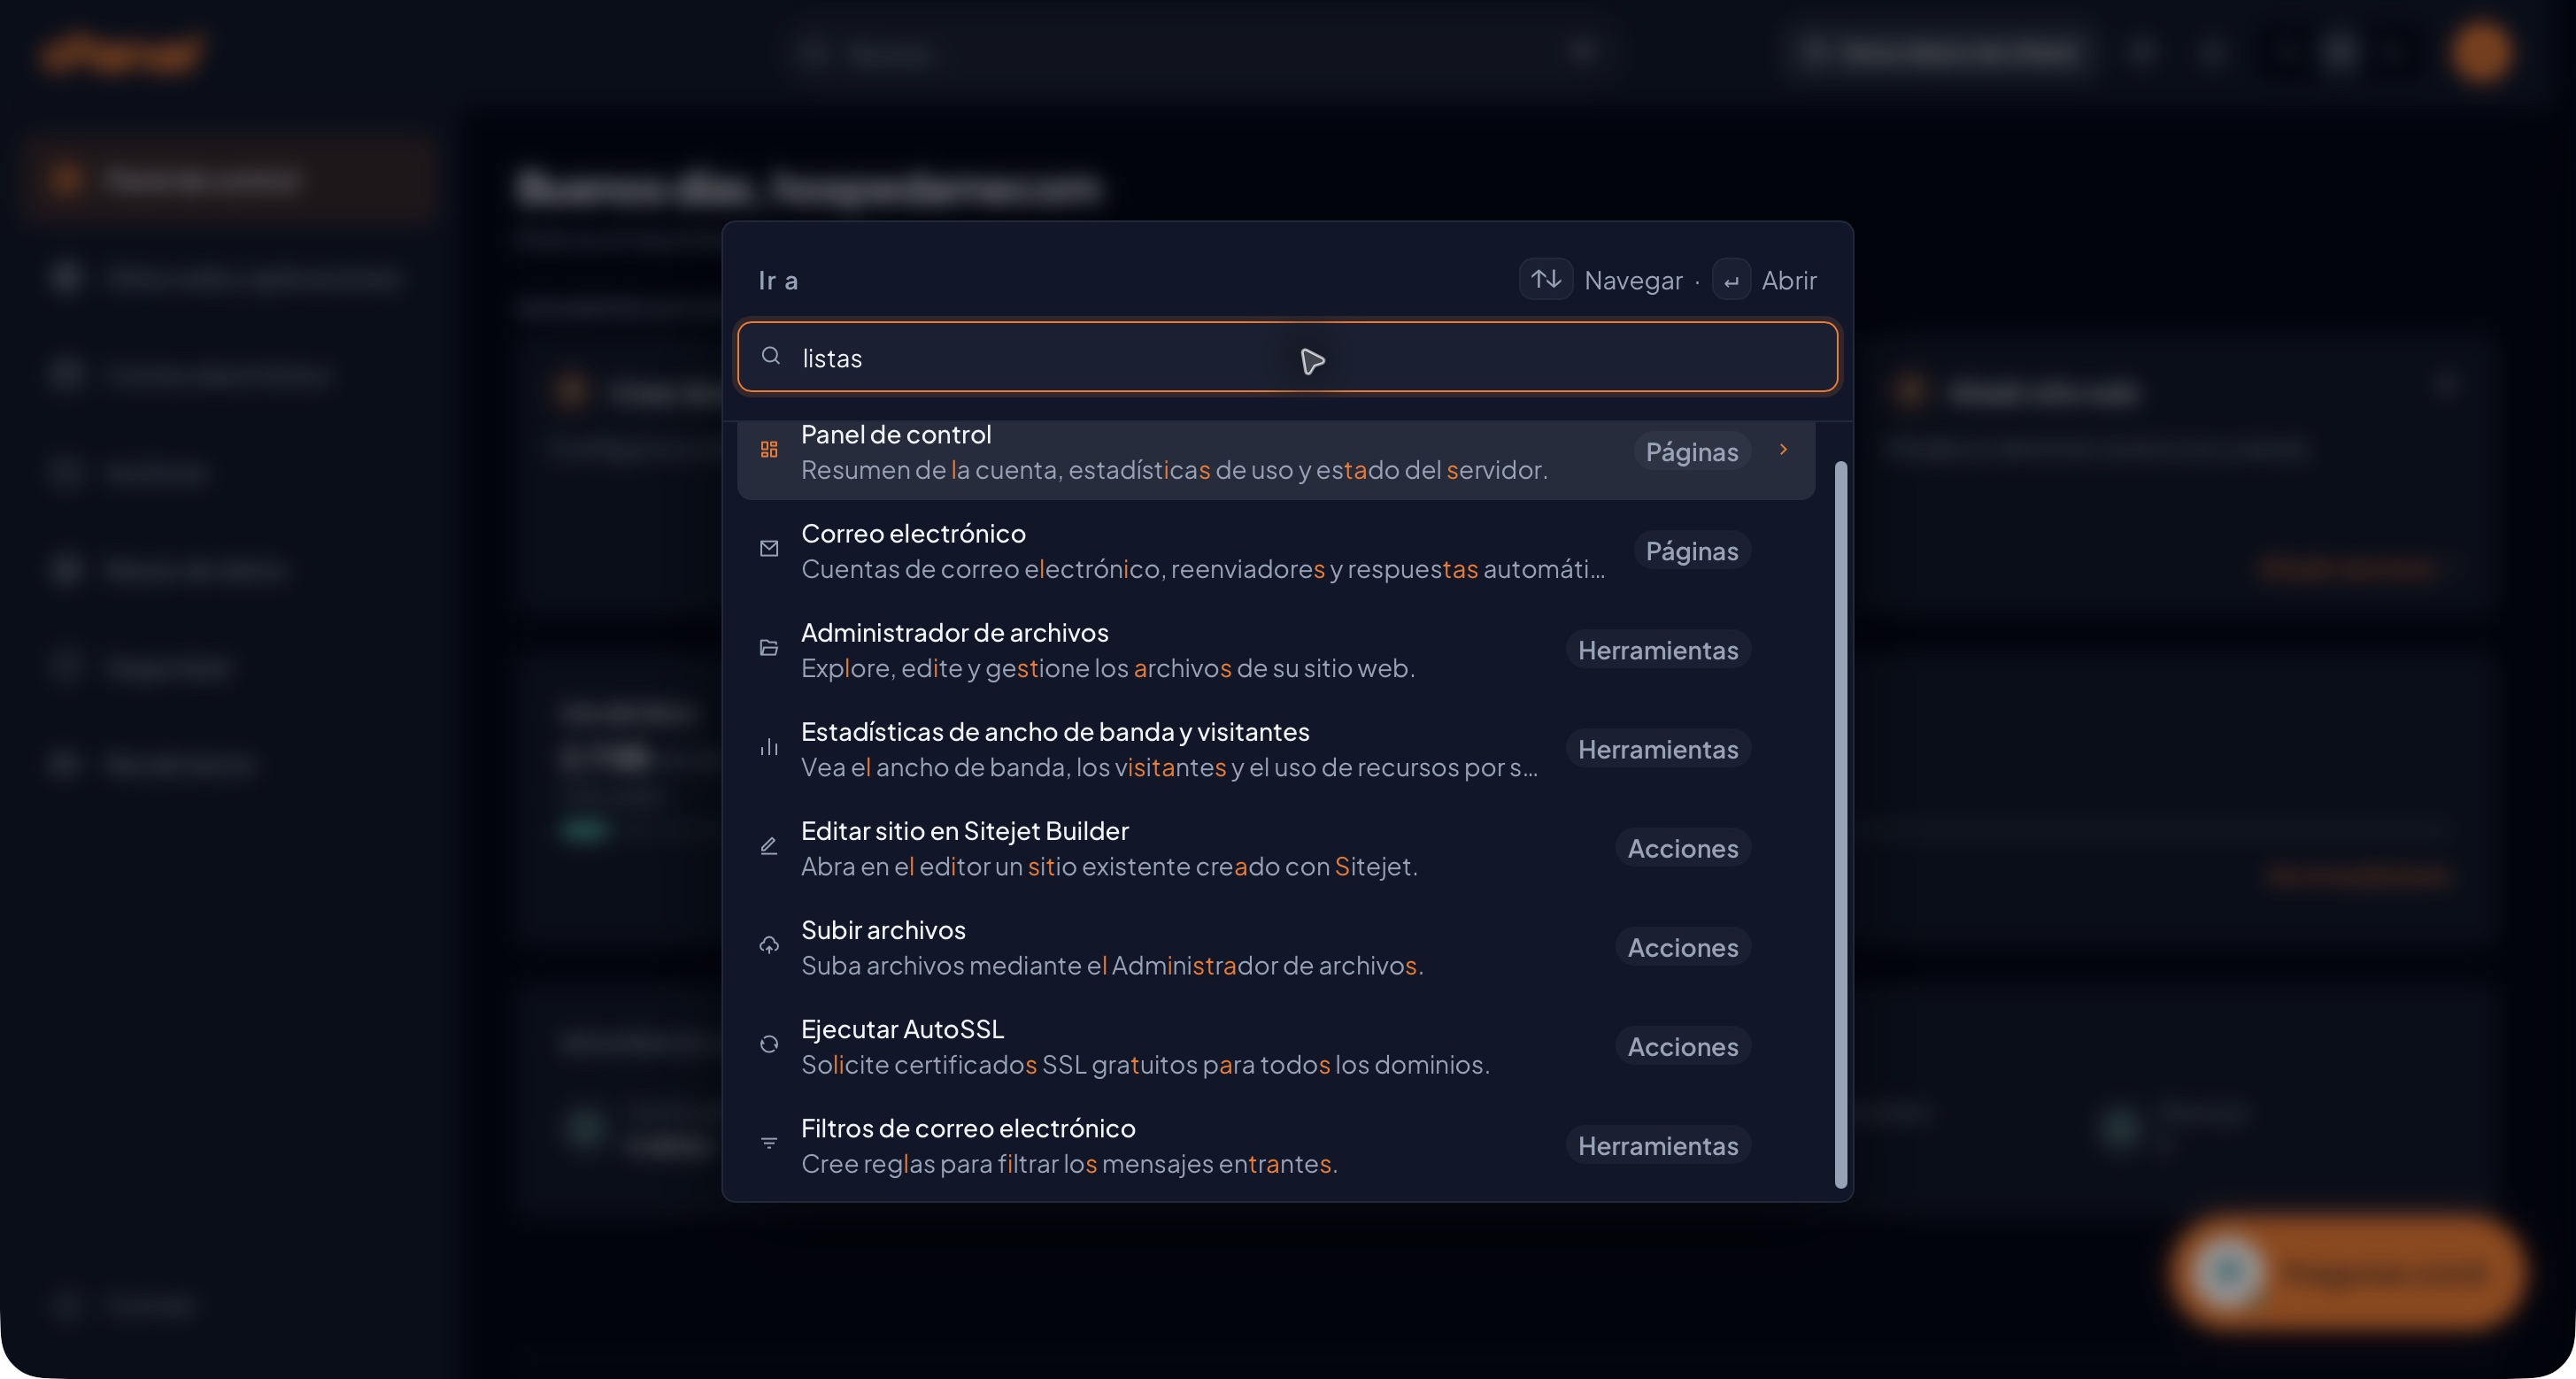Click the Ir a dialog title
2576x1379 pixels.
pyautogui.click(x=778, y=281)
